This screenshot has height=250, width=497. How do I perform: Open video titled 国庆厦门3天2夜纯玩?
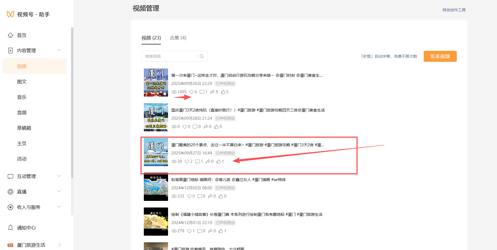[x=248, y=110]
